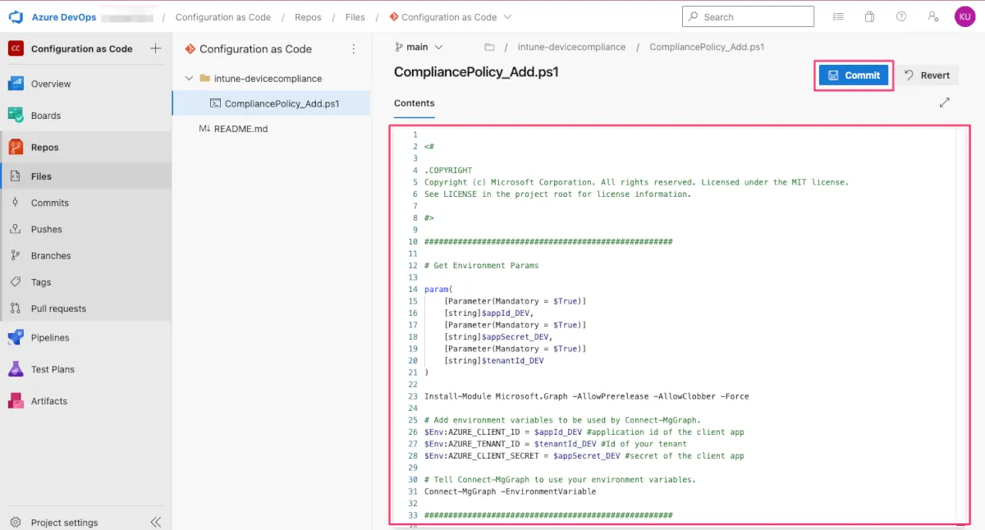
Task: Expand the Configuration as Code repo dropdown
Action: [507, 16]
